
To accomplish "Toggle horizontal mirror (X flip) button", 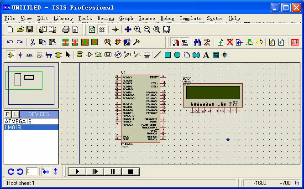I will pos(46,172).
